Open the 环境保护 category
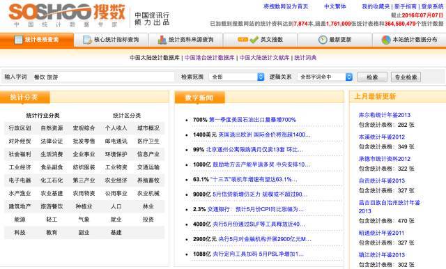The width and height of the screenshot is (446, 269). tap(116, 155)
